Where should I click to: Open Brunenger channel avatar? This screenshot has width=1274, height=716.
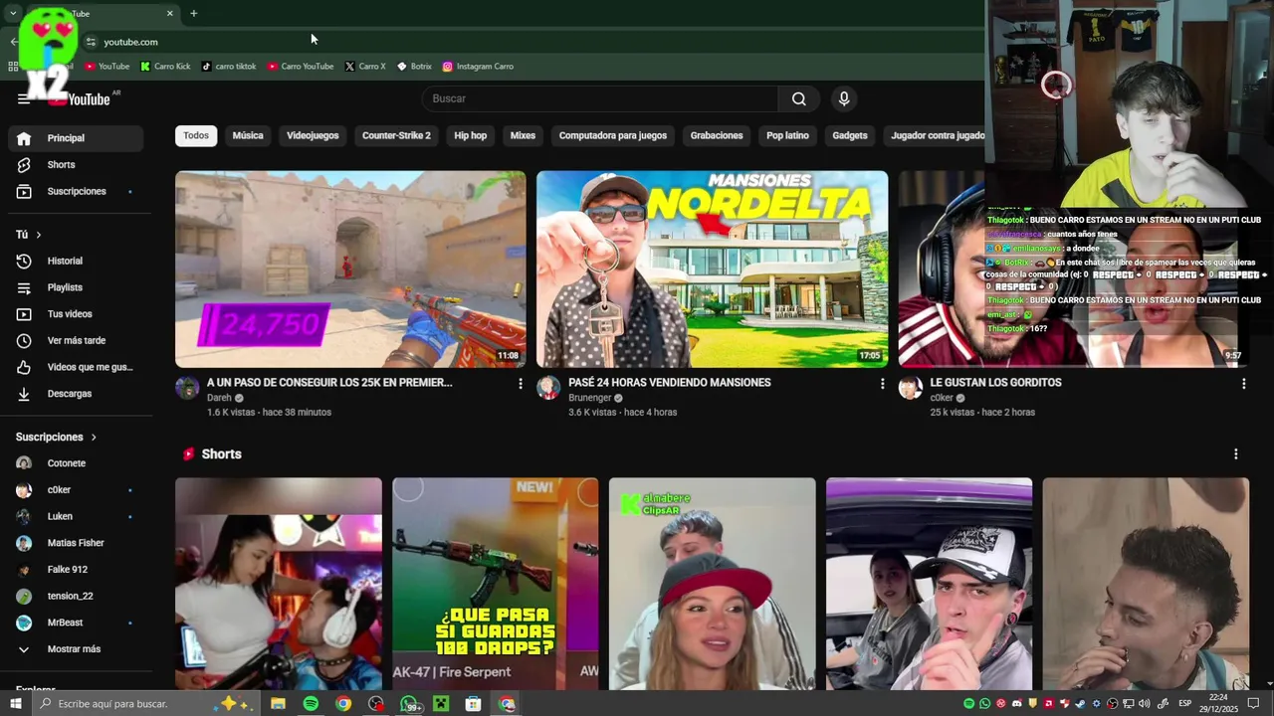click(x=548, y=388)
